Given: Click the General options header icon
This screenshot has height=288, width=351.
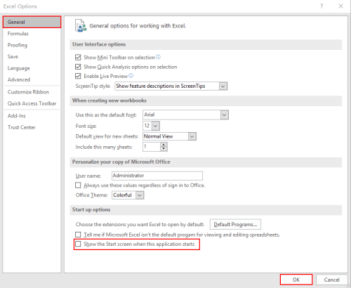Looking at the screenshot, I should 81,26.
